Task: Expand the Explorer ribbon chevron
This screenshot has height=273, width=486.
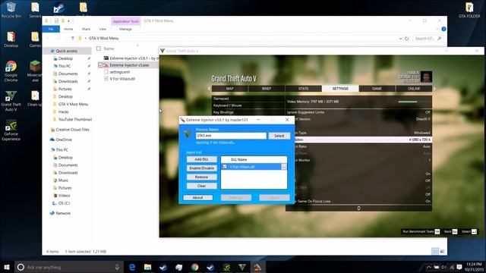Action: (437, 29)
